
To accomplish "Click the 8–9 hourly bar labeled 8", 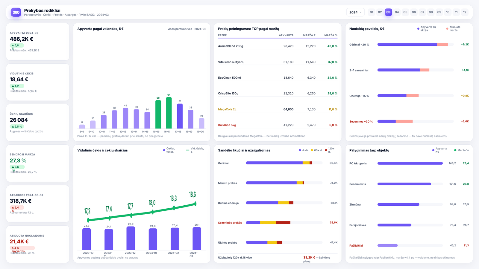I will tap(82, 126).
